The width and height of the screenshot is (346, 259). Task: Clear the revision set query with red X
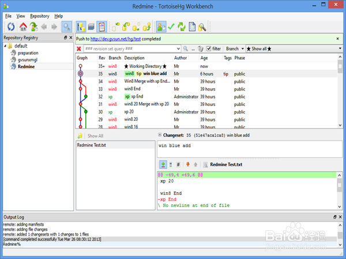coord(79,49)
